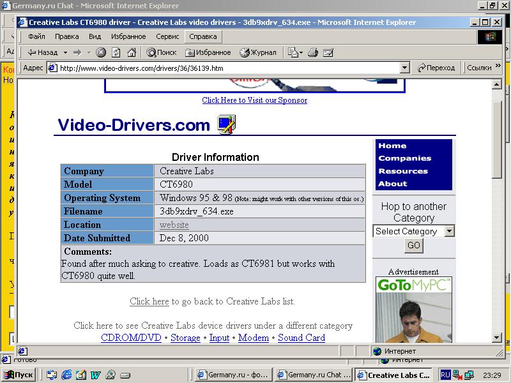
Task: Go to the home page icon
Action: click(x=132, y=52)
